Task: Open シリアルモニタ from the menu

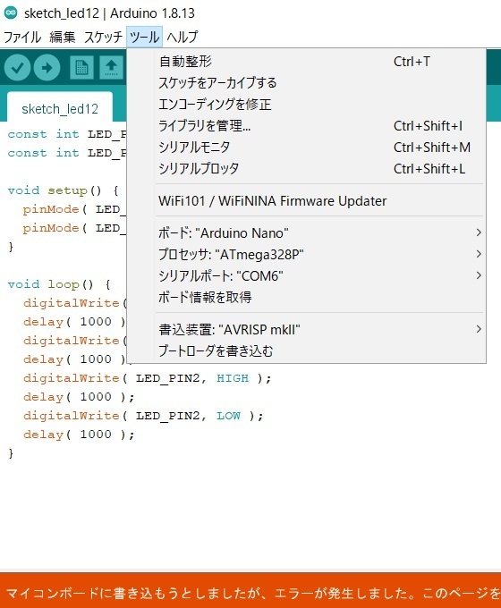Action: 307,148
